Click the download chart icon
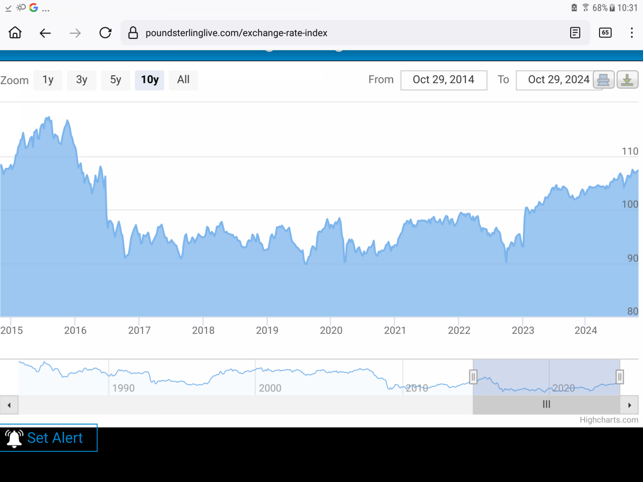The height and width of the screenshot is (482, 643). [x=627, y=80]
